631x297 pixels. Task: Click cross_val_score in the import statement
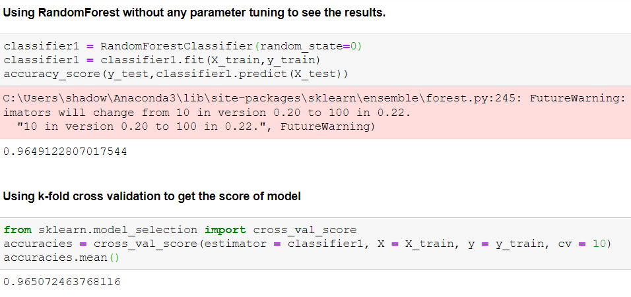tap(304, 230)
